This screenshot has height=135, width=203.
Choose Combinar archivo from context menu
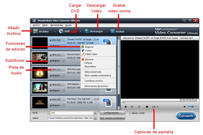click(98, 81)
